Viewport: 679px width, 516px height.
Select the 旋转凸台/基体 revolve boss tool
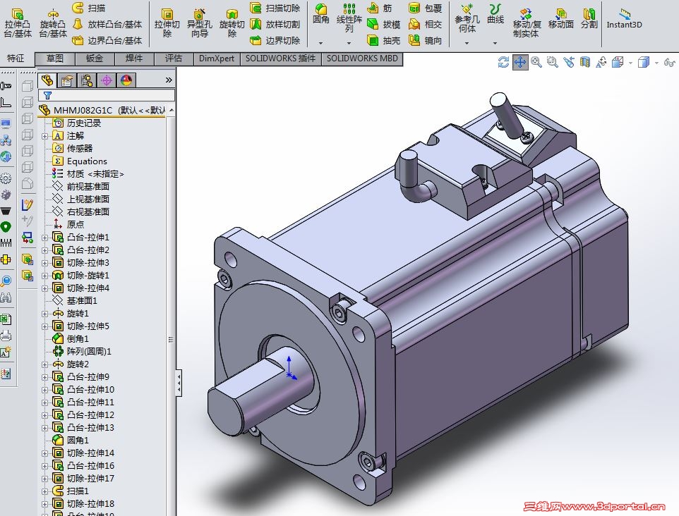click(x=53, y=23)
